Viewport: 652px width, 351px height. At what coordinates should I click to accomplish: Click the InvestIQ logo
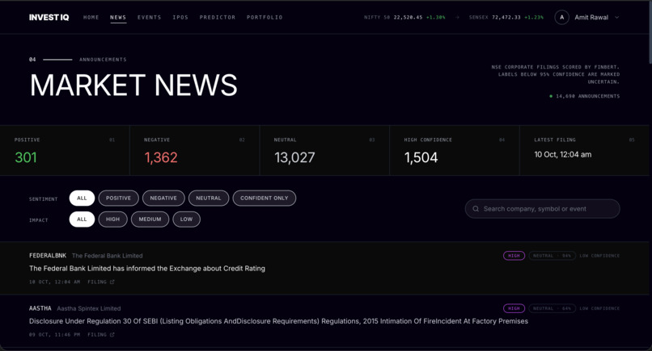point(49,18)
